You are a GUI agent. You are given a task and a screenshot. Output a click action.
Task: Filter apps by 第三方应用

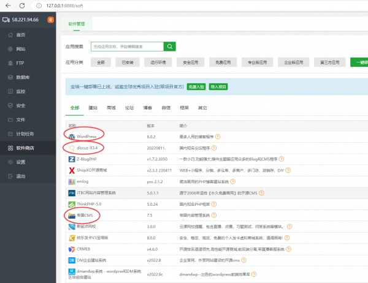tap(330, 62)
